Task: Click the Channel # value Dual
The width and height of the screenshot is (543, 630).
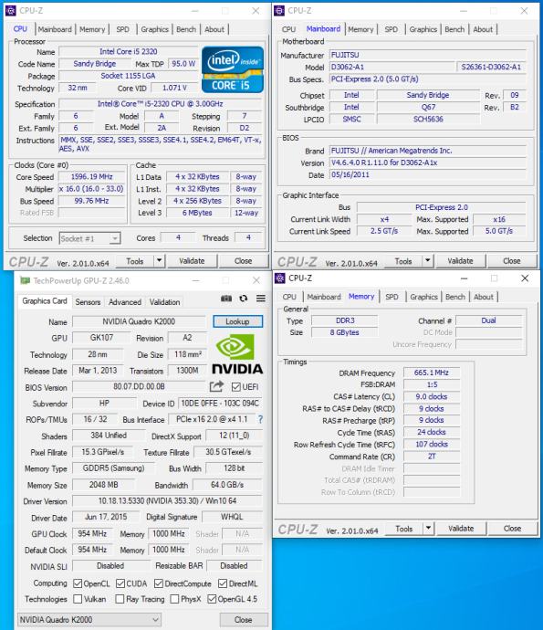Action: [489, 320]
